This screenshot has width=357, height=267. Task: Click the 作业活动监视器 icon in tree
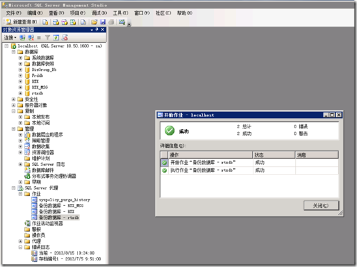tap(27, 223)
